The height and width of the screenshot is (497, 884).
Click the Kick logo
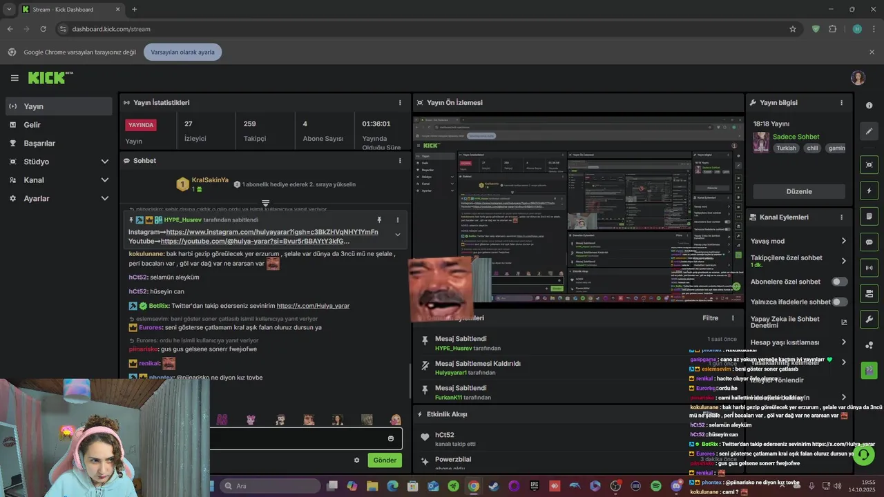pos(50,77)
